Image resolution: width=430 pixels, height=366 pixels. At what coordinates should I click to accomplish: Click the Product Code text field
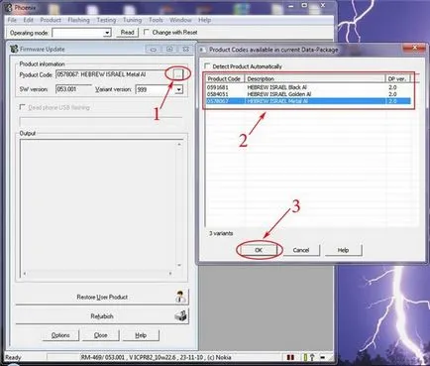(114, 74)
